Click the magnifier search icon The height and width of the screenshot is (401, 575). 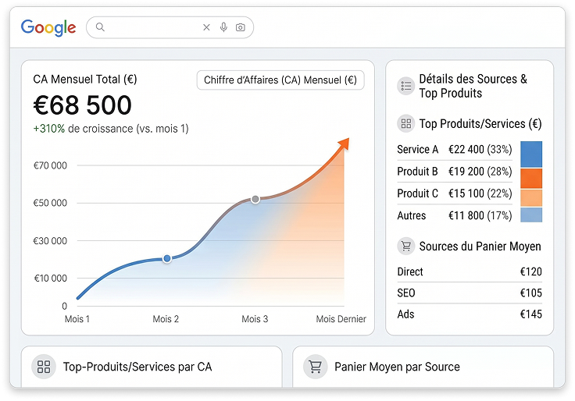(x=100, y=27)
